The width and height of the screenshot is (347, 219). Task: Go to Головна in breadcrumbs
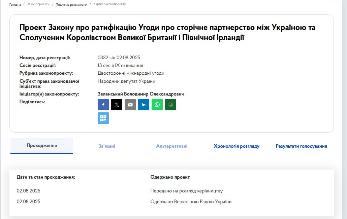[15, 5]
